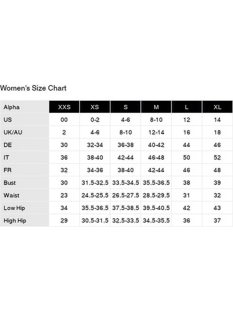Screen dimensions: 233x311
Task: Click the bust value 31.5-32.5
Action: click(x=95, y=183)
